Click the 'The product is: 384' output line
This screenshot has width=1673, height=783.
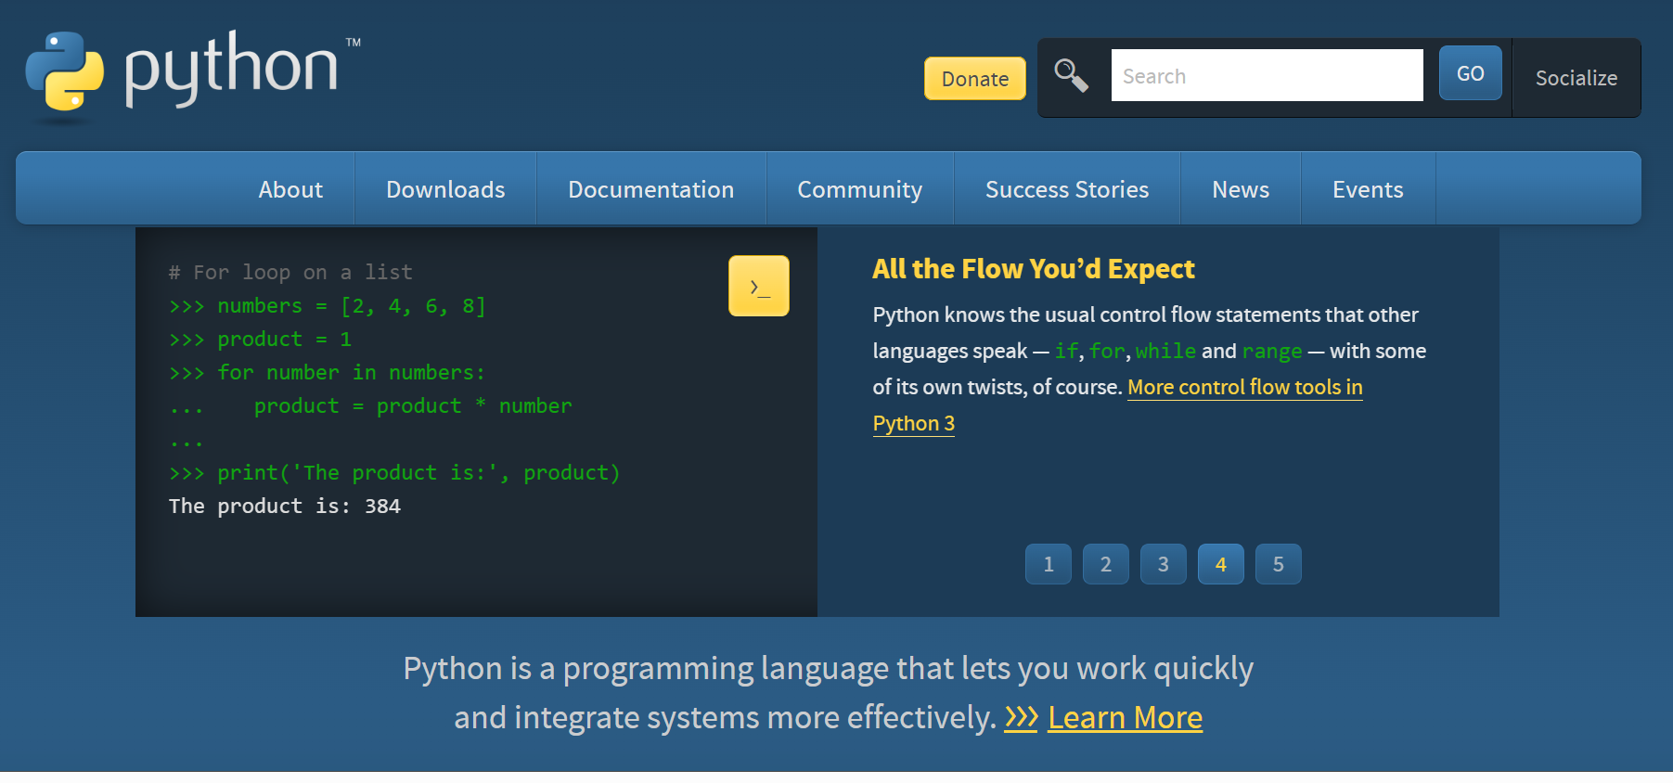point(285,507)
